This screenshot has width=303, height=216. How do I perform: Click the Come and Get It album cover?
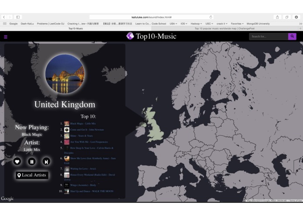(x=67, y=130)
